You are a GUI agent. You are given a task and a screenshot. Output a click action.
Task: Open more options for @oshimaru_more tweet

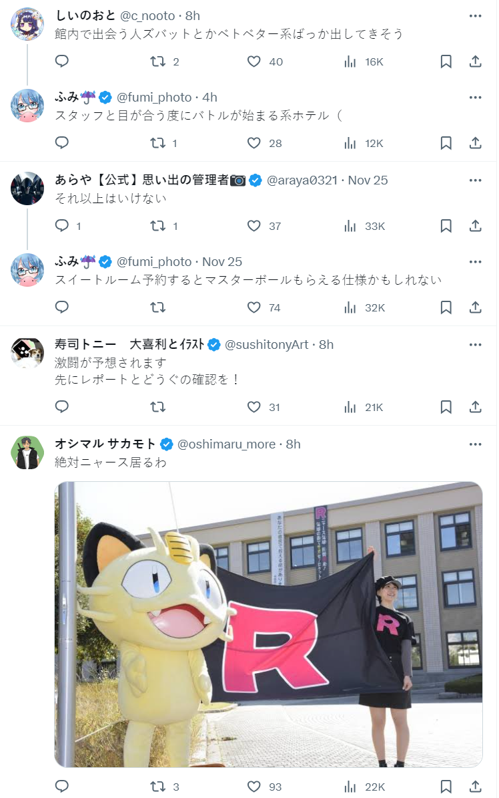tap(475, 444)
